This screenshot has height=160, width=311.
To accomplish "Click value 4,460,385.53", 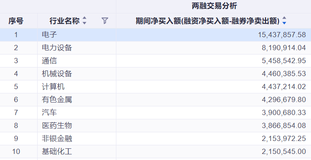I will [284, 74].
